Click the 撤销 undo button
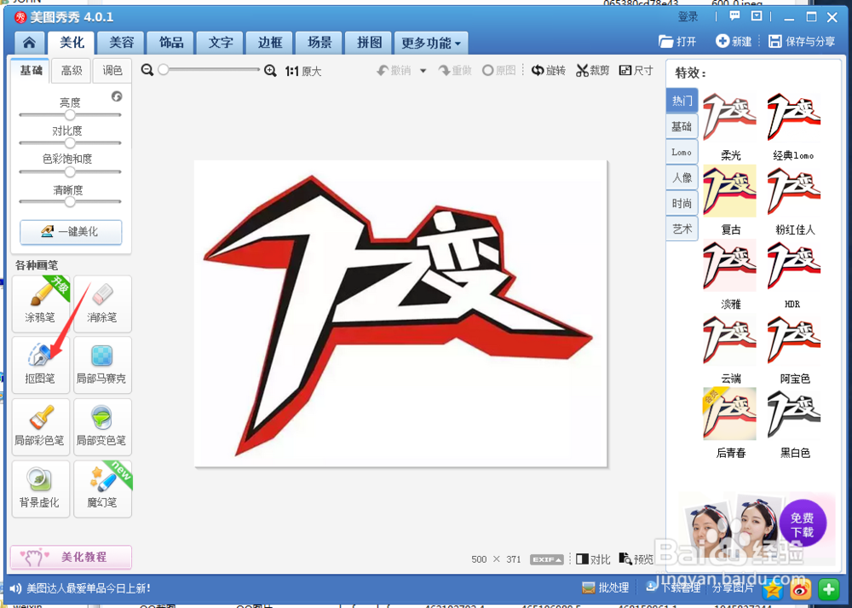The image size is (852, 608). 394,71
